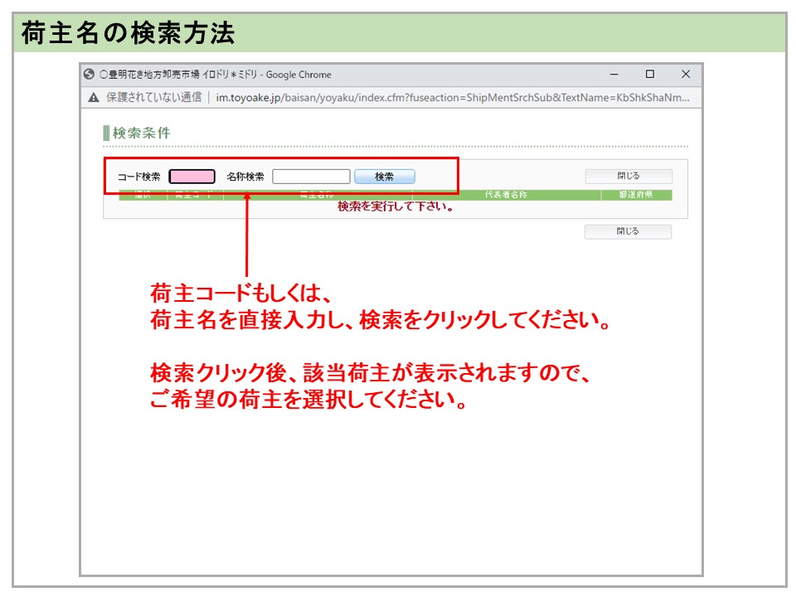The image size is (796, 597).
Task: Click the 選択 column header
Action: pyautogui.click(x=143, y=196)
